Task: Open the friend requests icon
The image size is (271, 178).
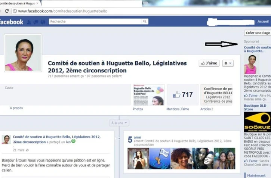Action: pyautogui.click(x=29, y=22)
